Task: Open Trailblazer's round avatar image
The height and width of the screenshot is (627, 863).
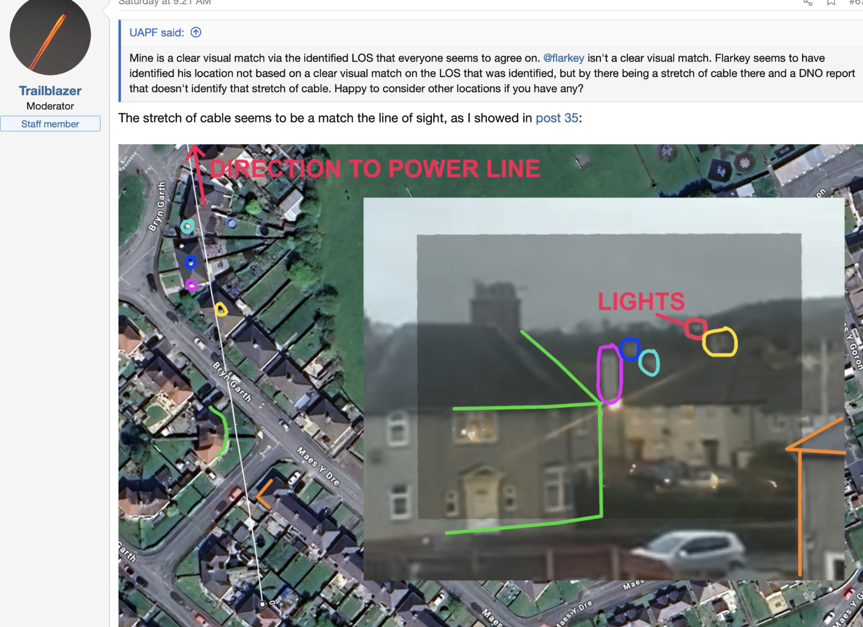Action: [50, 35]
